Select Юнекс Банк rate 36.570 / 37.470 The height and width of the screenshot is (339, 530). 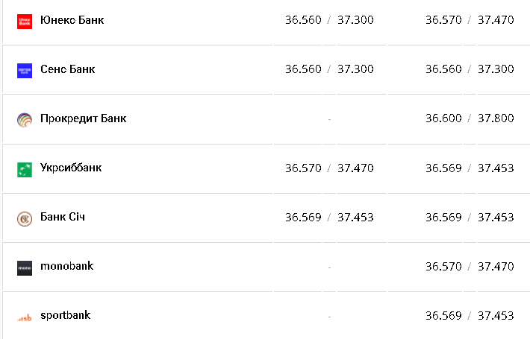coord(470,20)
